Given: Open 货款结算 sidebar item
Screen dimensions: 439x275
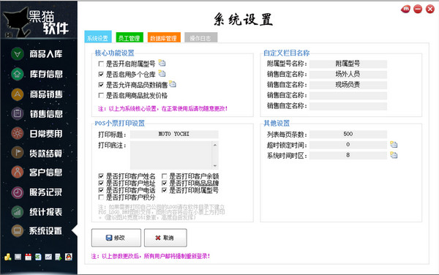Looking at the screenshot, I should pyautogui.click(x=37, y=153).
